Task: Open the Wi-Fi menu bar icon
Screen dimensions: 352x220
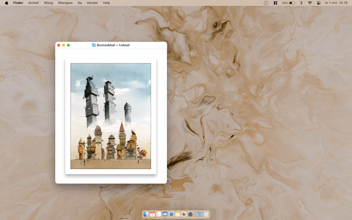Action: click(310, 3)
